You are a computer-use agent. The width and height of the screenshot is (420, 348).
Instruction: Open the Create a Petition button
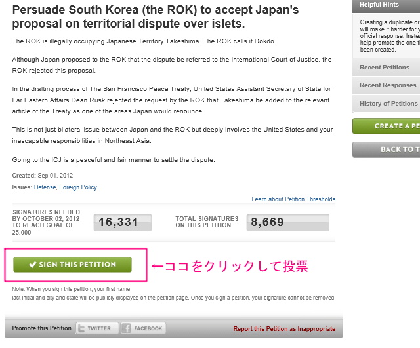point(387,126)
